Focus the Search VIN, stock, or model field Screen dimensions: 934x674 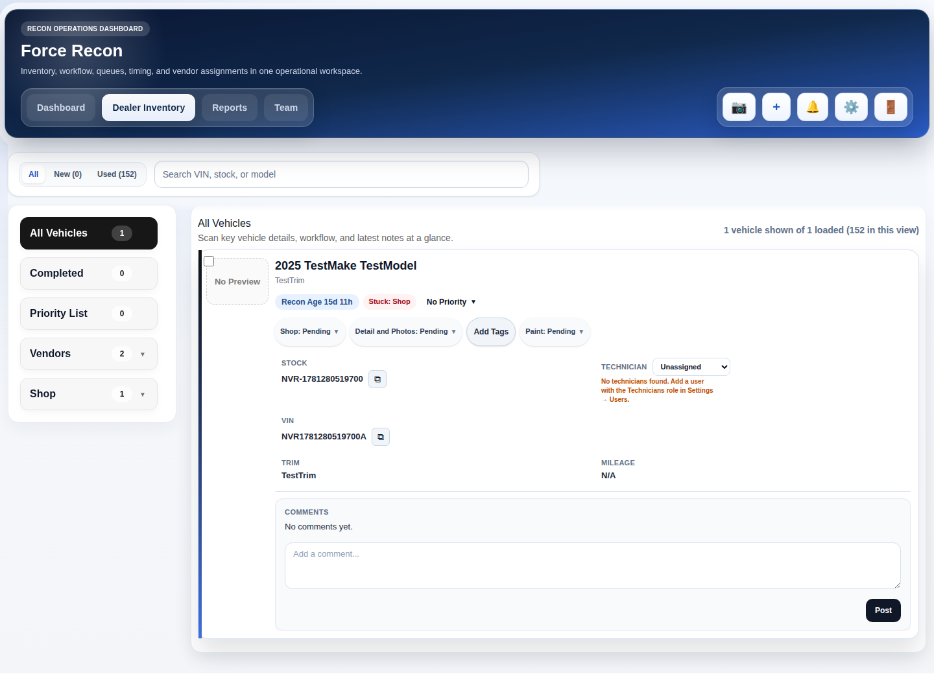click(x=341, y=174)
